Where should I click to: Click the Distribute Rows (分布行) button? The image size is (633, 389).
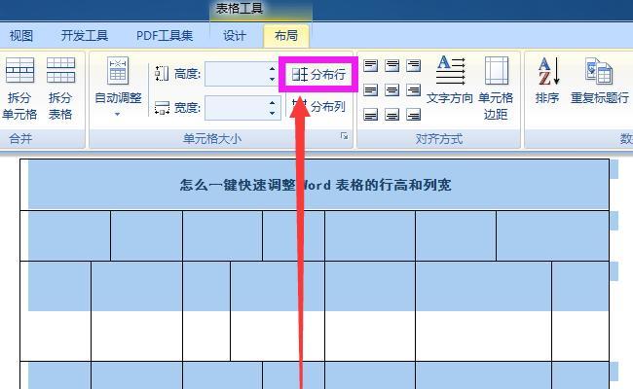click(318, 74)
